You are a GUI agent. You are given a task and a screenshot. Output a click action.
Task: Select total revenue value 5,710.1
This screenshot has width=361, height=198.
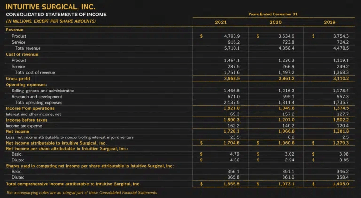click(232, 48)
